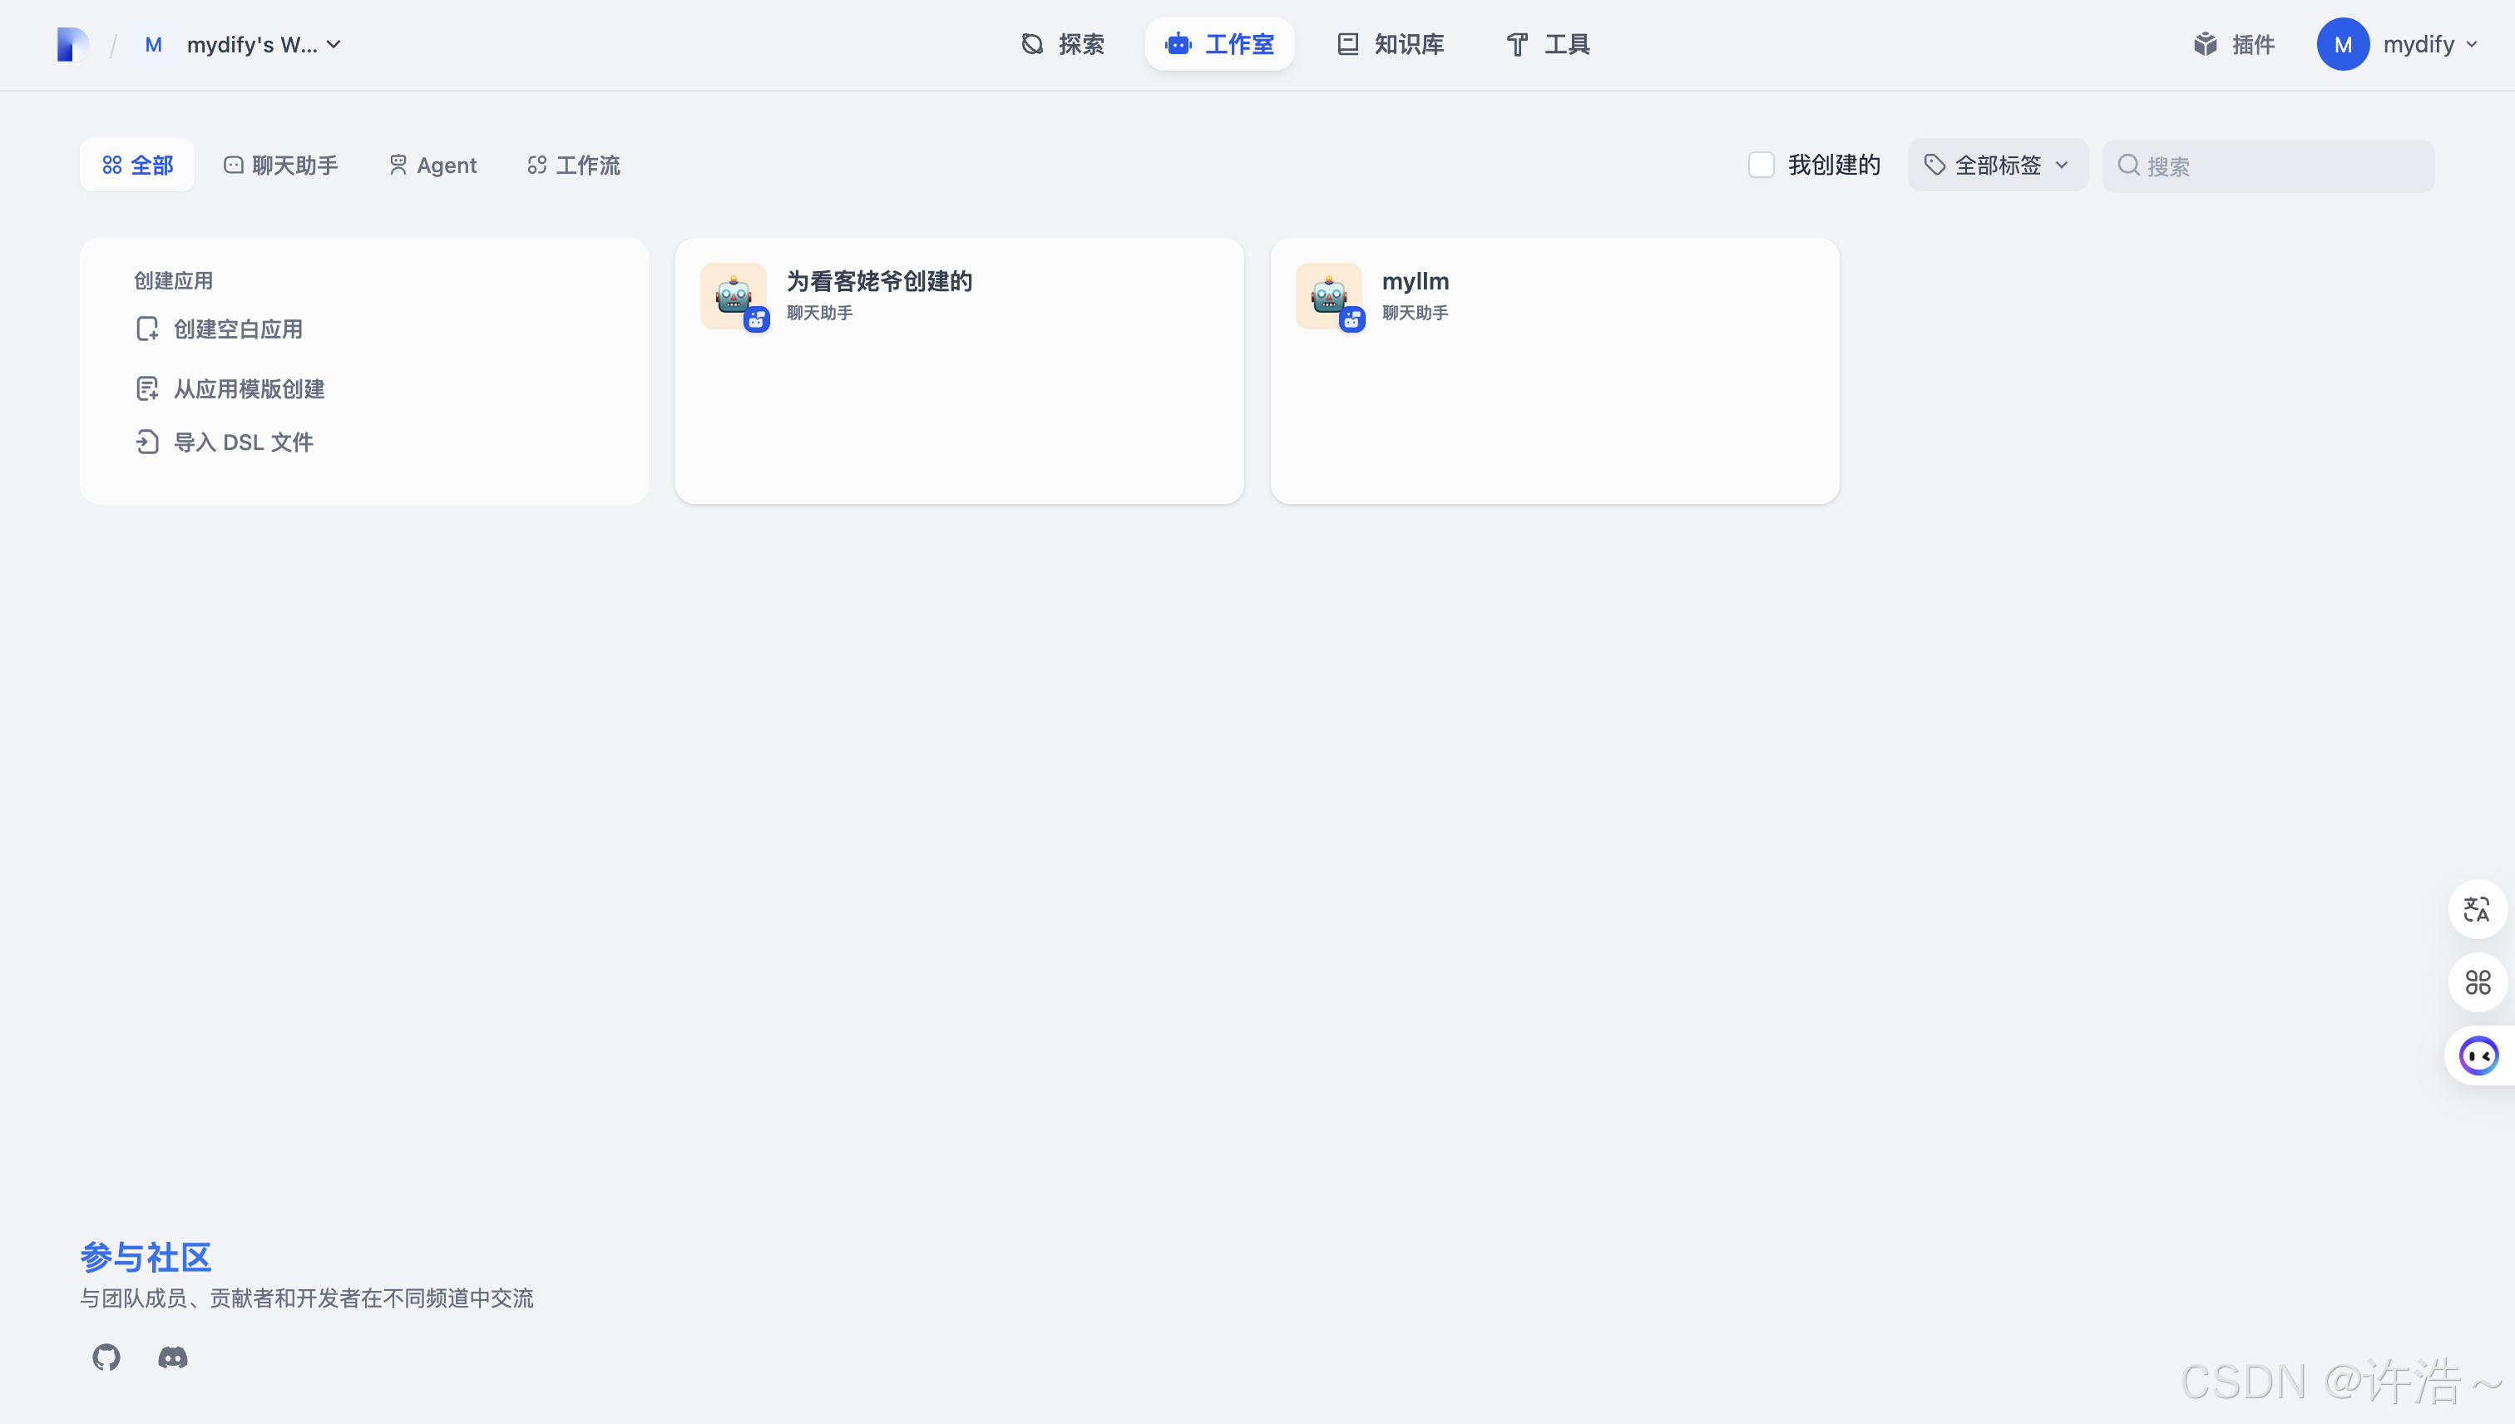
Task: Click the mydify avatar circle
Action: point(2342,44)
